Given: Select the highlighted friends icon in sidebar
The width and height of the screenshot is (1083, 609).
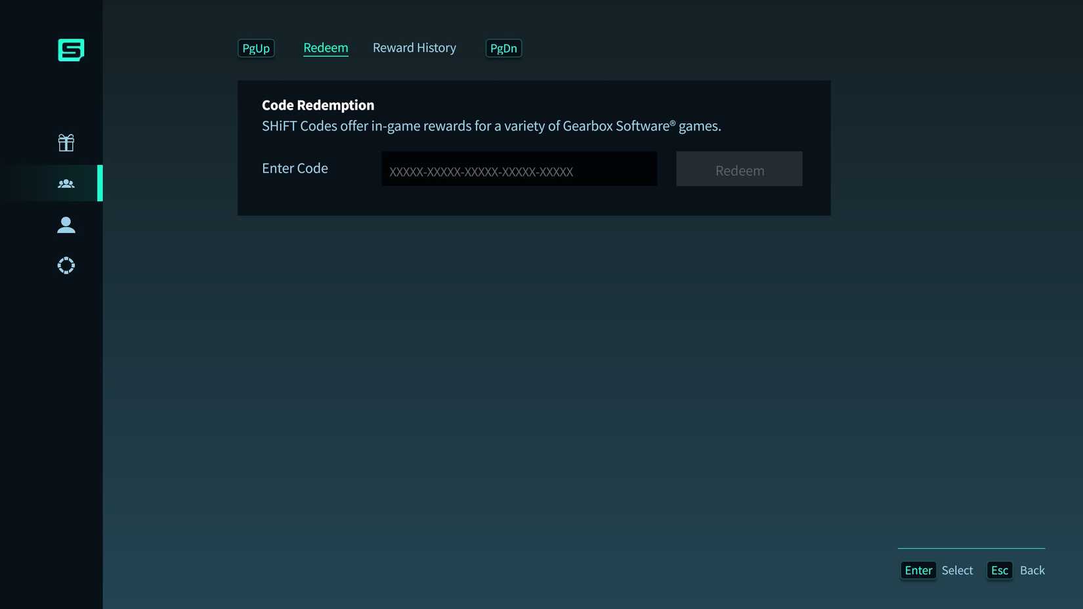Looking at the screenshot, I should pos(66,184).
